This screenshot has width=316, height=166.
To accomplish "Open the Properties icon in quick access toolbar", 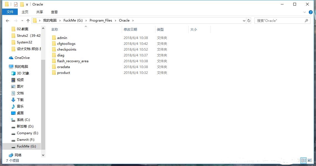I will pyautogui.click(x=16, y=4).
